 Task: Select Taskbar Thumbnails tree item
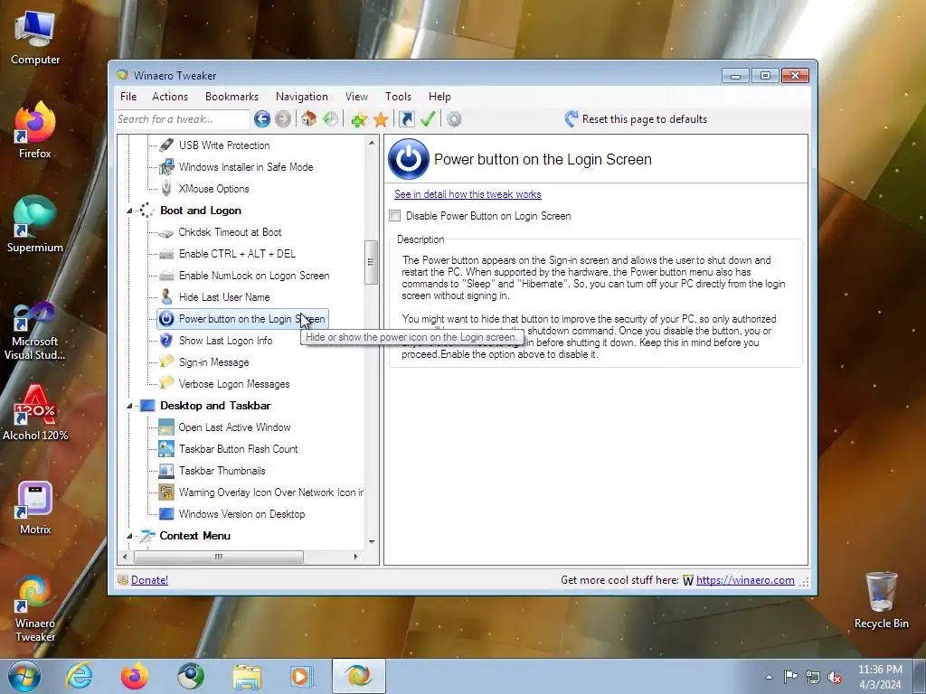[222, 471]
